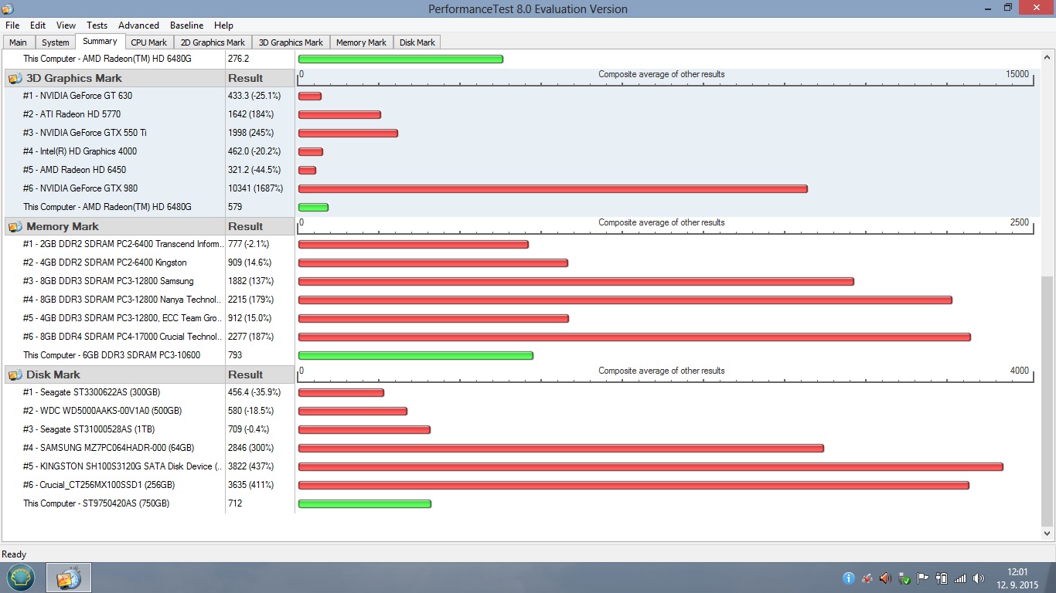Click the Disk Mark section header icon

tap(15, 374)
